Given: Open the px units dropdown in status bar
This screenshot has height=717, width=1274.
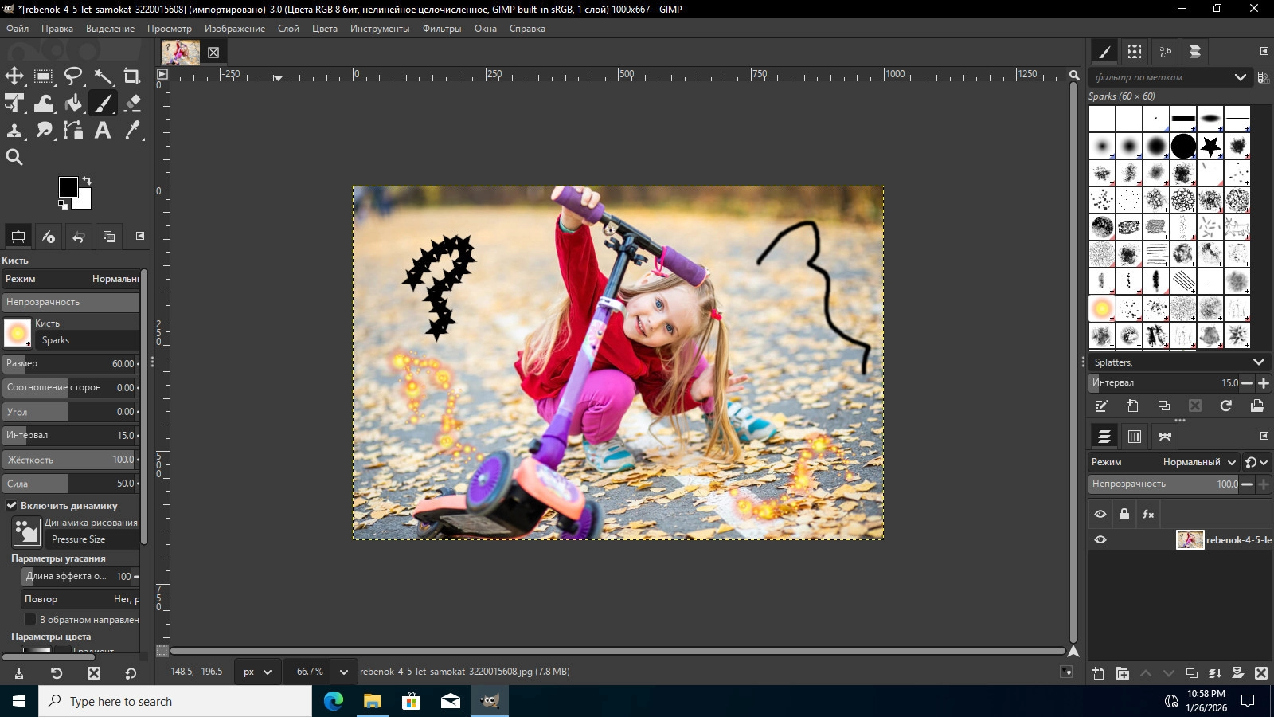Looking at the screenshot, I should 257,672.
